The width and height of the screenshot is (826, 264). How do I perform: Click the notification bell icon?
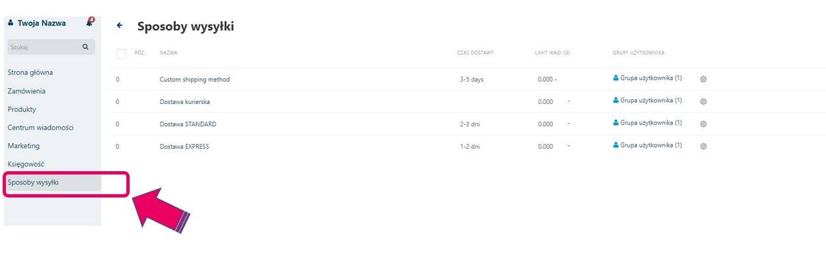coord(90,22)
